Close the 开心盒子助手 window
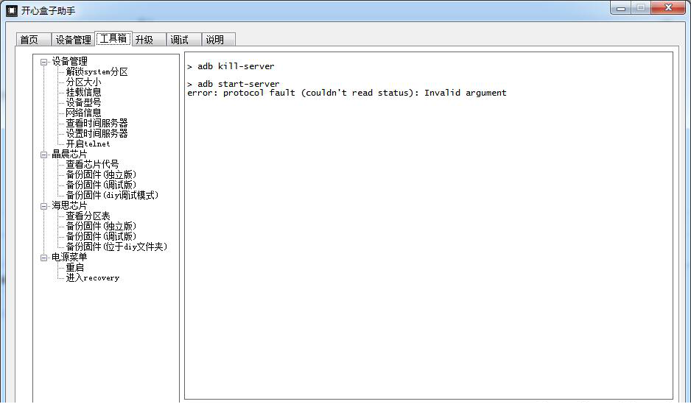The image size is (691, 418). click(x=668, y=8)
